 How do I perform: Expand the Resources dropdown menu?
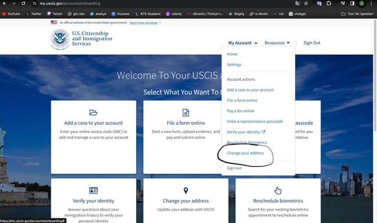click(x=277, y=43)
